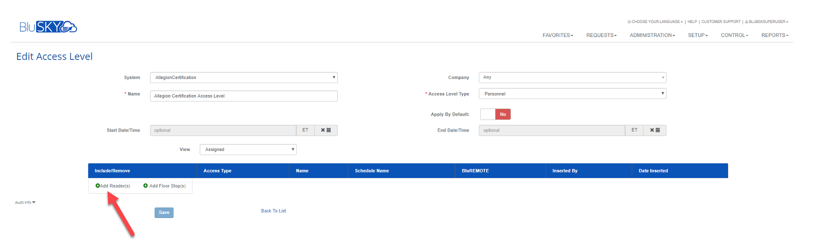The height and width of the screenshot is (243, 818).
Task: Click the ET timezone button for Start Date/Time
Action: tap(305, 130)
